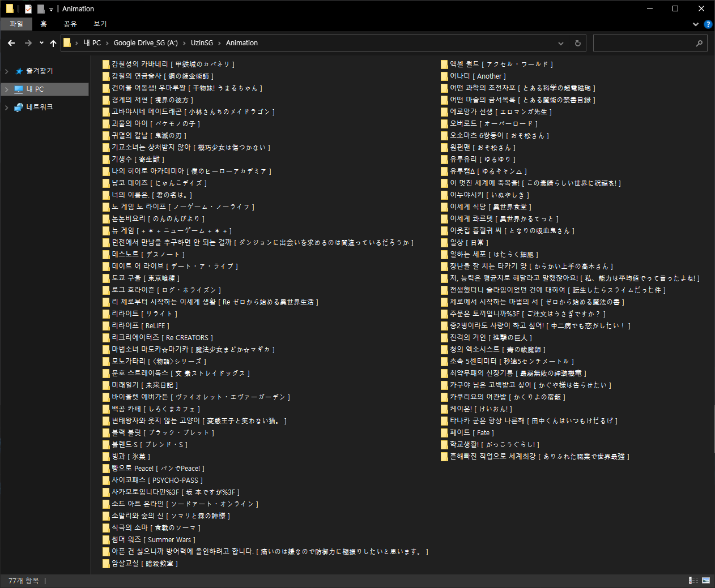This screenshot has width=715, height=588.
Task: Click the folder icon for Re CREATORS
Action: pyautogui.click(x=106, y=338)
